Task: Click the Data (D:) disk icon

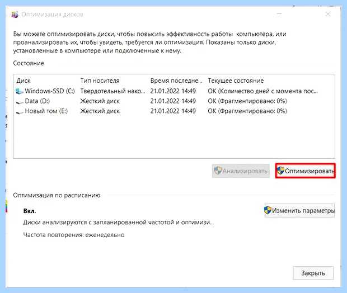Action: pyautogui.click(x=20, y=102)
